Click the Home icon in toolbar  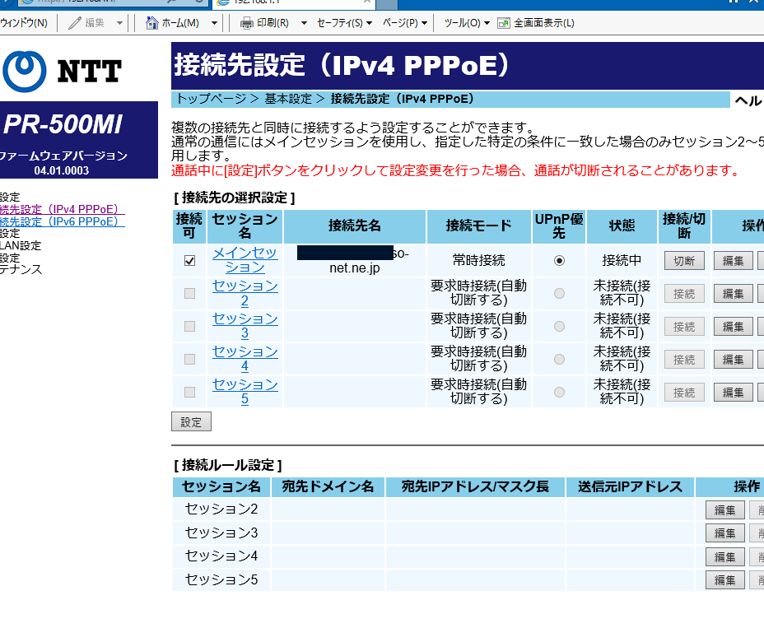[x=152, y=23]
